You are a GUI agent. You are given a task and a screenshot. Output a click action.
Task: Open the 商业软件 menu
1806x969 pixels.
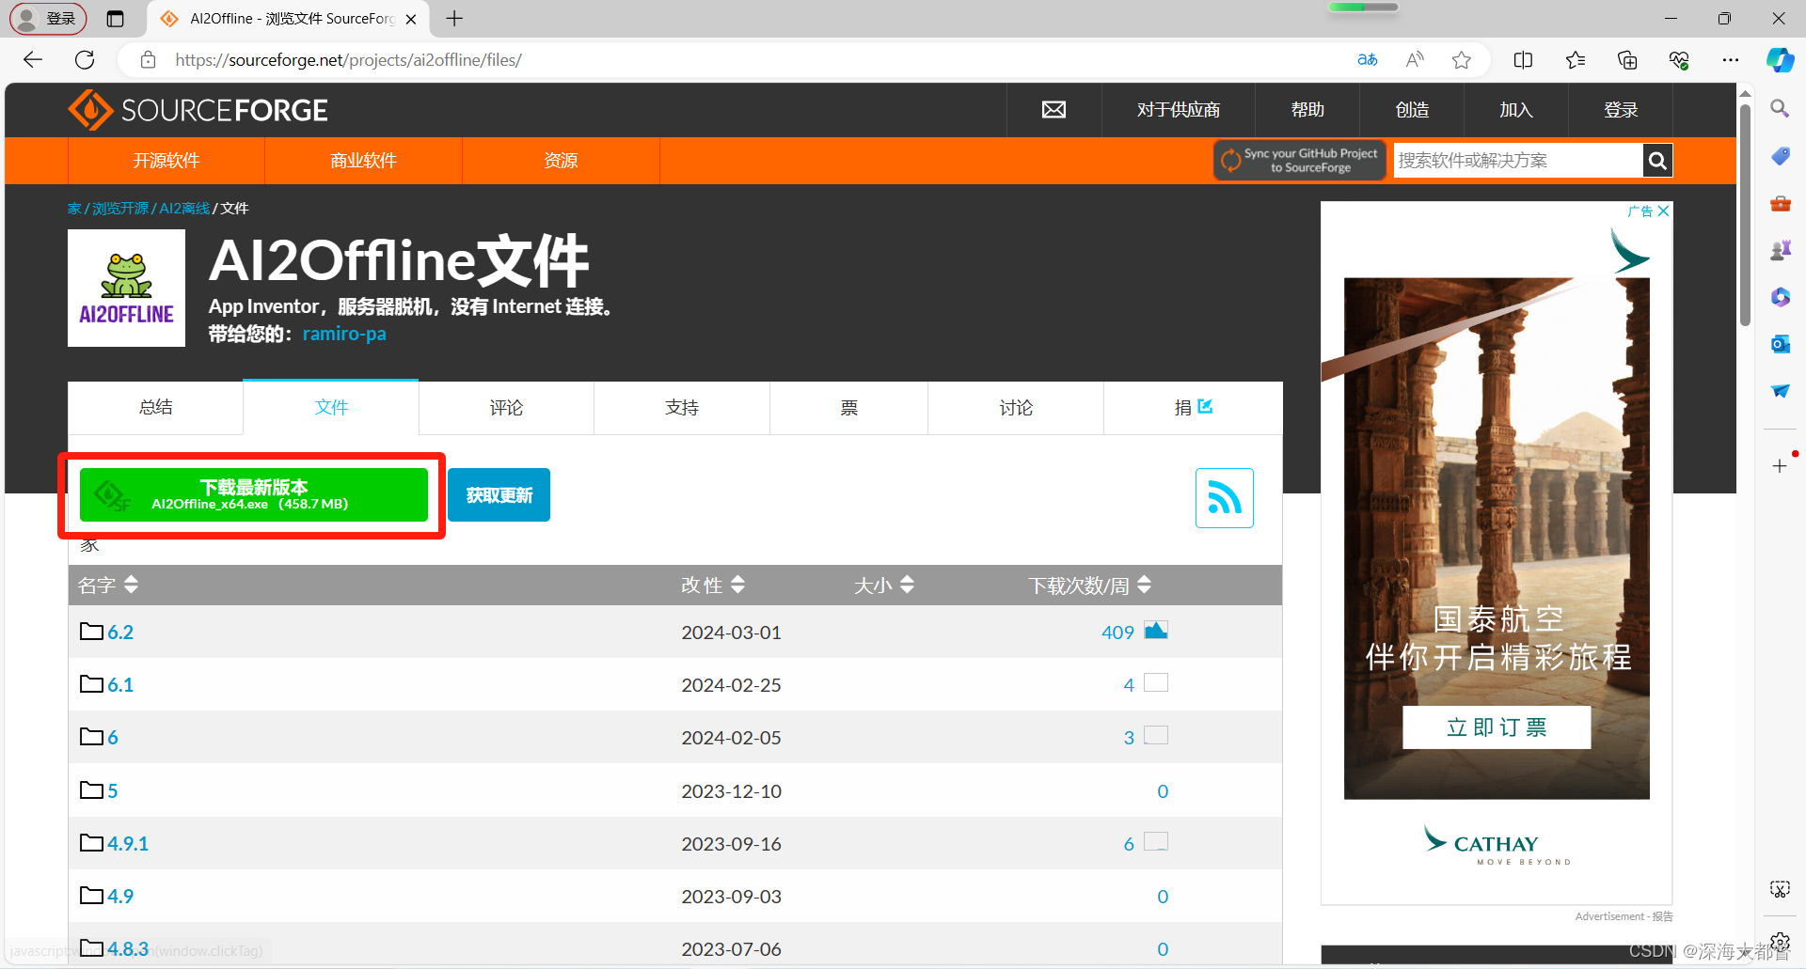pyautogui.click(x=363, y=161)
